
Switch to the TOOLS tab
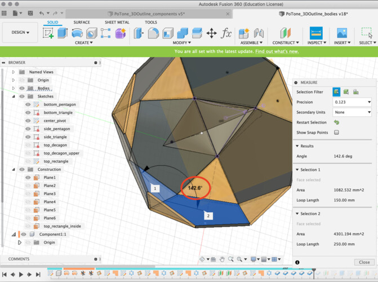click(151, 22)
